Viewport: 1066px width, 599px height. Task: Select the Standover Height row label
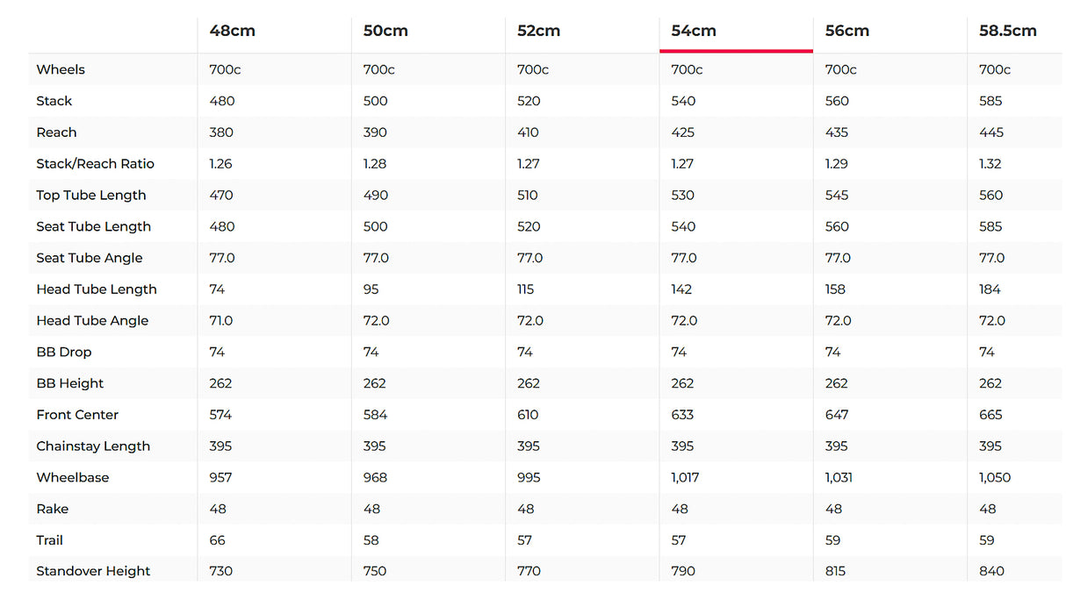(93, 572)
